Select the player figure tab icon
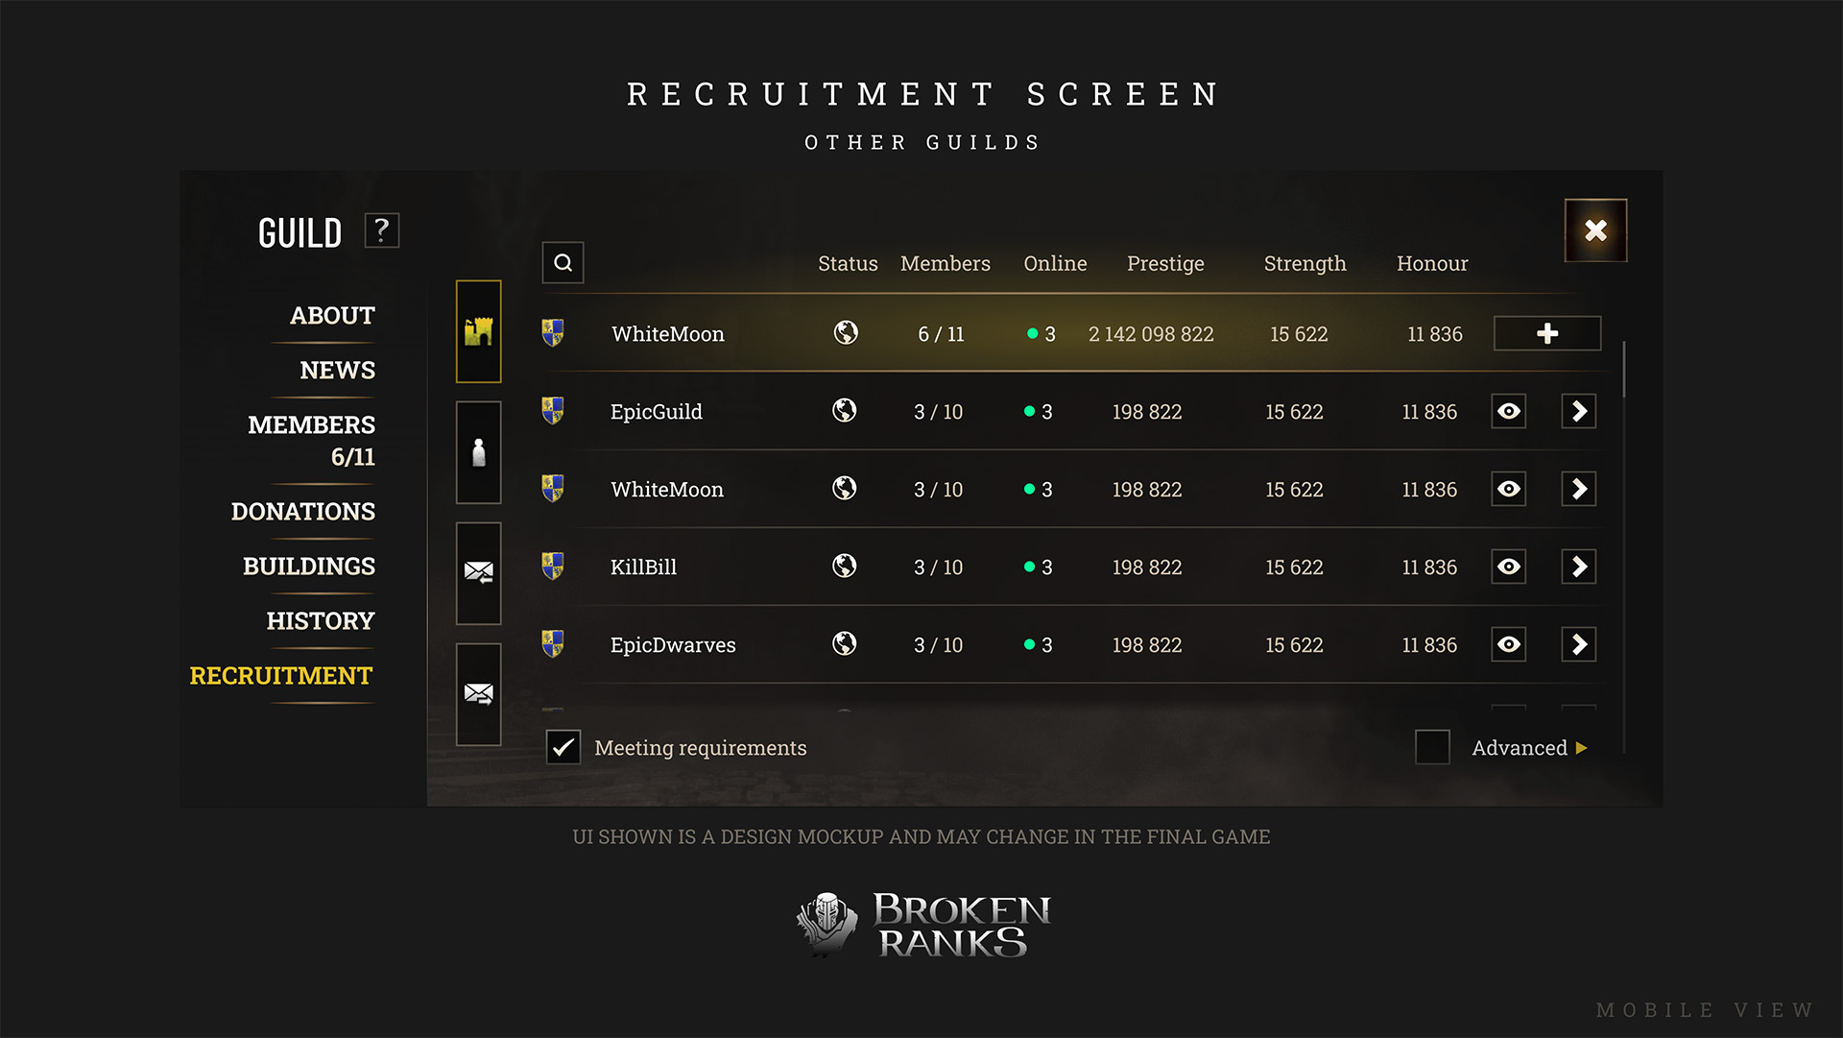Image resolution: width=1843 pixels, height=1038 pixels. (478, 452)
